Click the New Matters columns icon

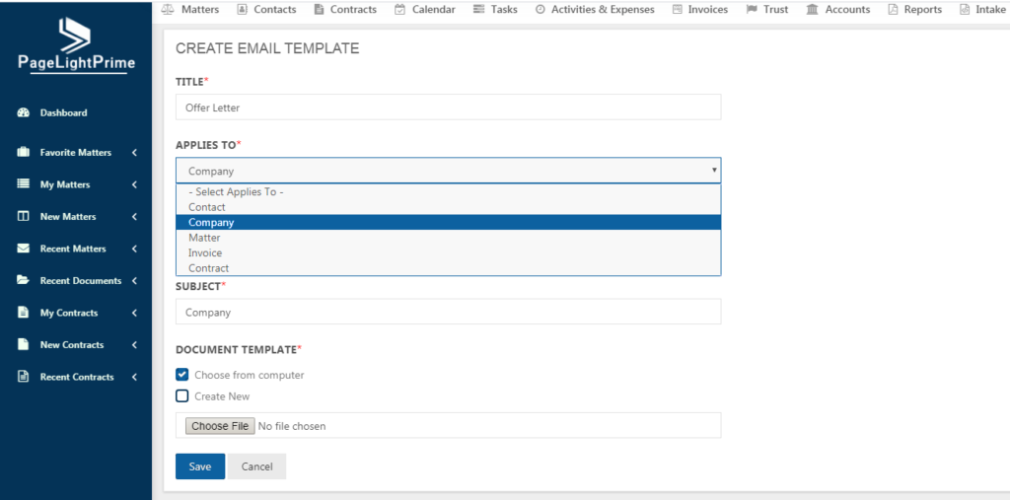(x=24, y=217)
